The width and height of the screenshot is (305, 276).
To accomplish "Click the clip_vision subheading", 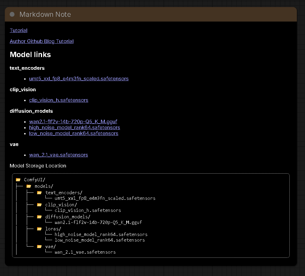I will pyautogui.click(x=23, y=90).
